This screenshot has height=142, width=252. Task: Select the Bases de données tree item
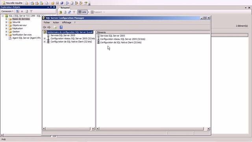[x=21, y=19]
